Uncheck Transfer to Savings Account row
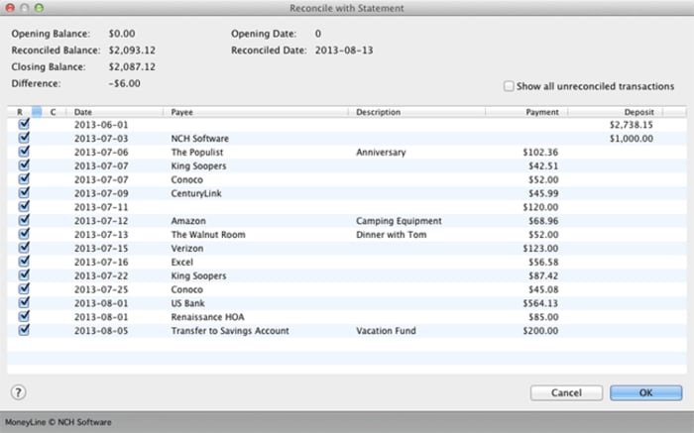The height and width of the screenshot is (433, 694). [24, 330]
